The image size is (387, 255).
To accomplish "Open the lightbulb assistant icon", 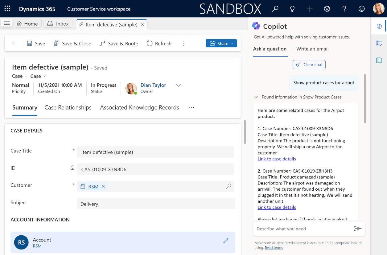I will (x=292, y=9).
